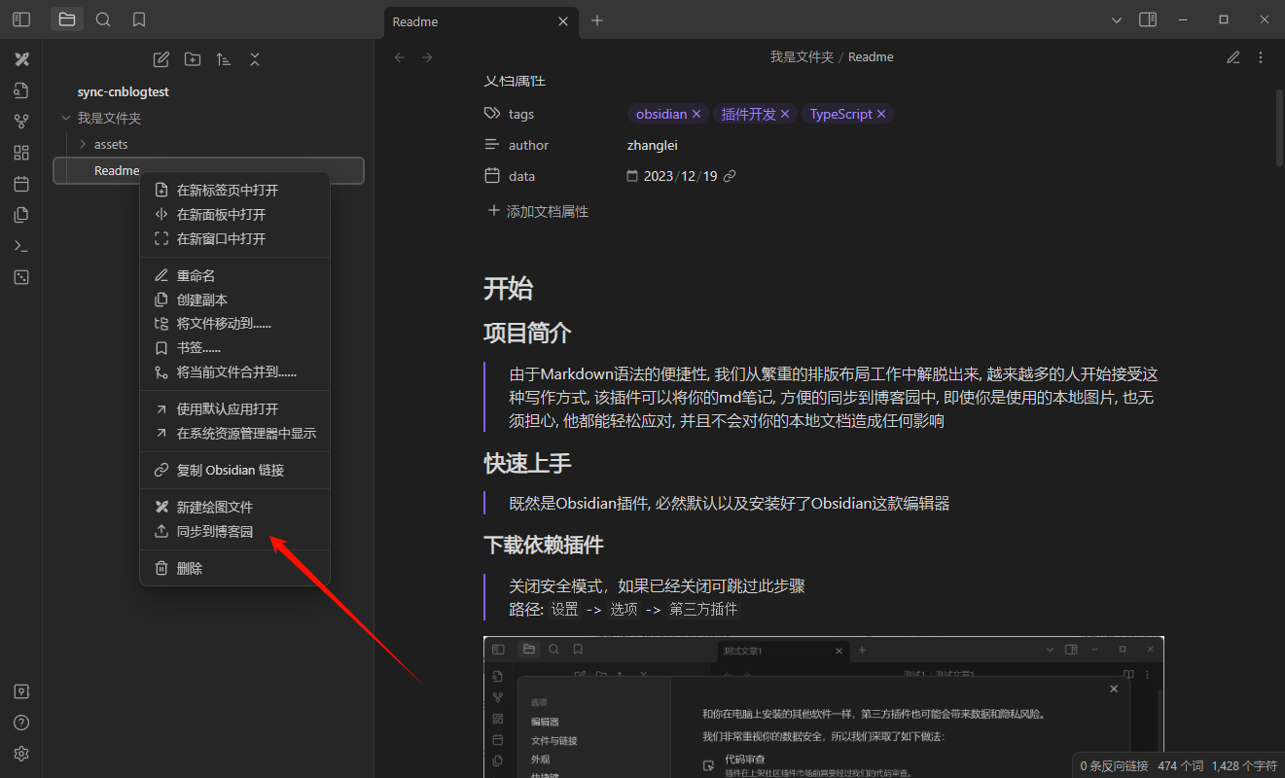
Task: Switch editing mode with the pencil icon
Action: tap(1232, 57)
